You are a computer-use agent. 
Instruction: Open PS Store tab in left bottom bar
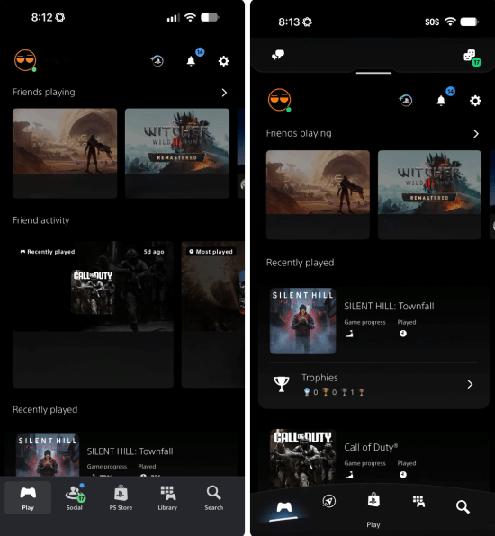tap(121, 497)
